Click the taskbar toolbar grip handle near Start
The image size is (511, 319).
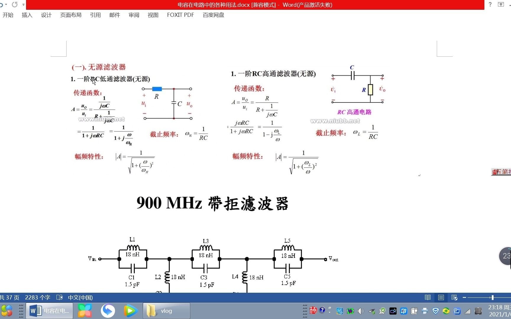coord(21,311)
